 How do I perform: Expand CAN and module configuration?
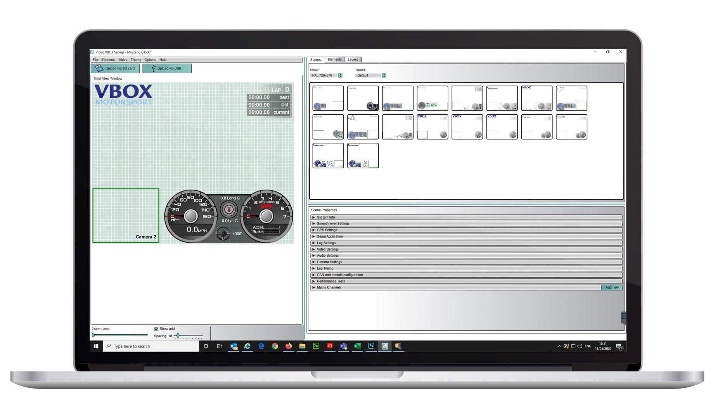[313, 275]
